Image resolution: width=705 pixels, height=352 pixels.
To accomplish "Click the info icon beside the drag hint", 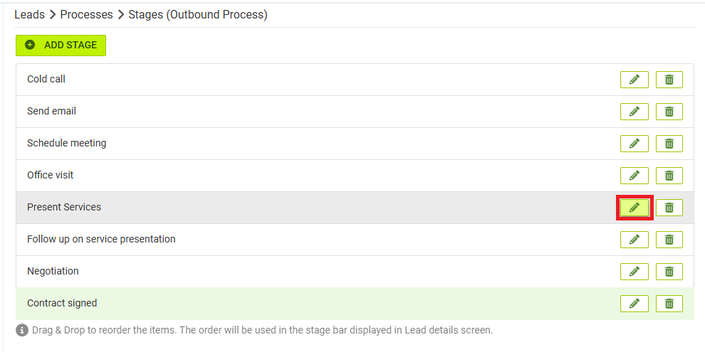I will click(x=21, y=331).
